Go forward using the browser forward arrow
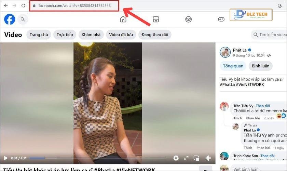 click(x=14, y=5)
